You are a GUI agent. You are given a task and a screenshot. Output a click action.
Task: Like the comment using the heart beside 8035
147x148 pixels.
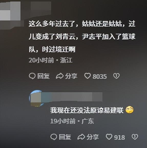pyautogui.click(x=87, y=76)
